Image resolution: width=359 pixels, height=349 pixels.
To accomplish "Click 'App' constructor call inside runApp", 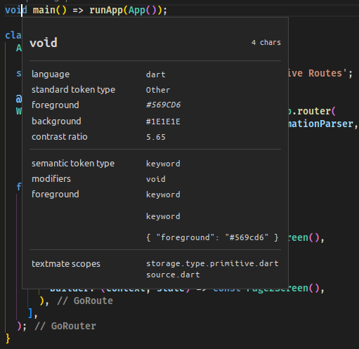I will point(137,11).
